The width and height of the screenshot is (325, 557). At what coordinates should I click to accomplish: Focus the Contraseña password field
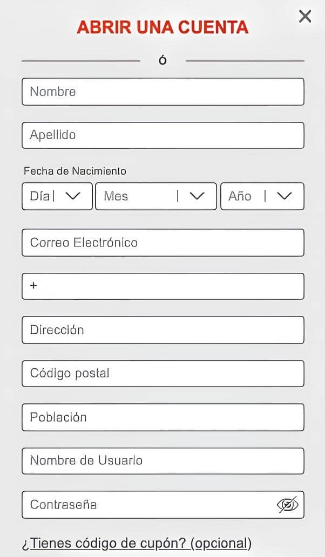(146, 505)
